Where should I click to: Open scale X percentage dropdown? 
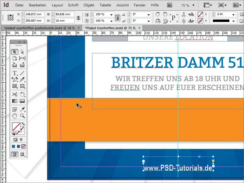pos(111,14)
